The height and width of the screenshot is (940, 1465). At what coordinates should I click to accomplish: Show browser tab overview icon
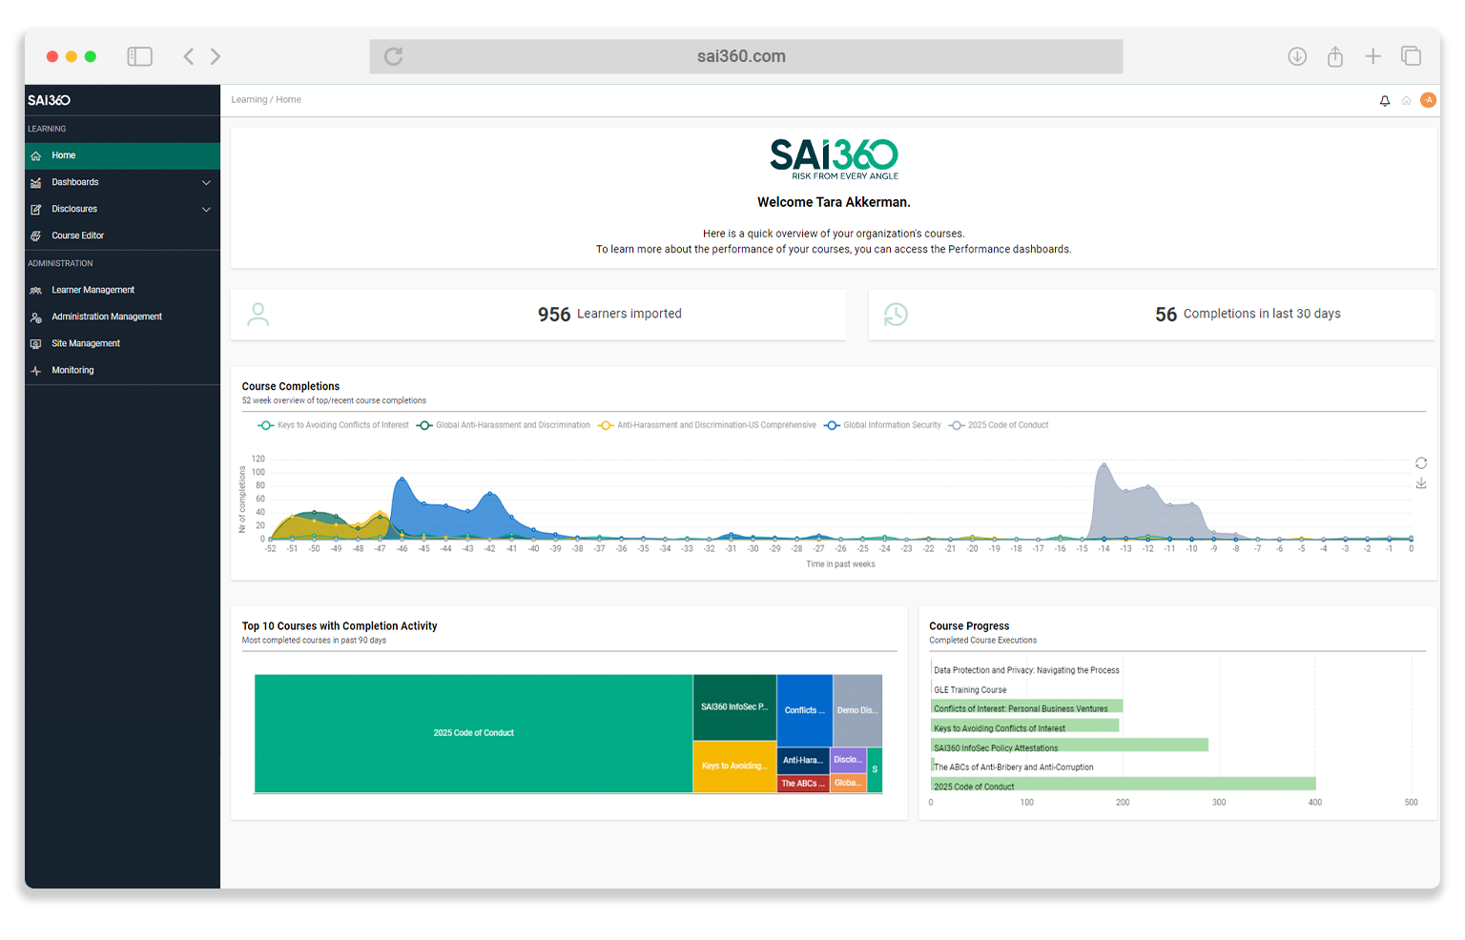pyautogui.click(x=1412, y=56)
